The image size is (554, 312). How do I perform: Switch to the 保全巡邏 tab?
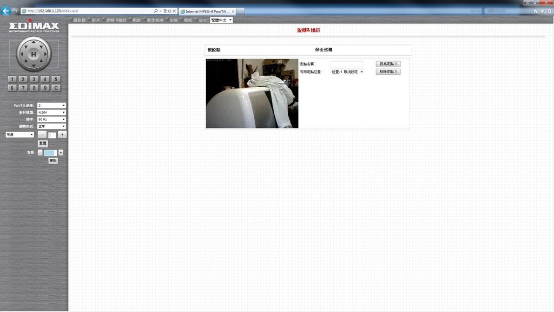pyautogui.click(x=324, y=50)
